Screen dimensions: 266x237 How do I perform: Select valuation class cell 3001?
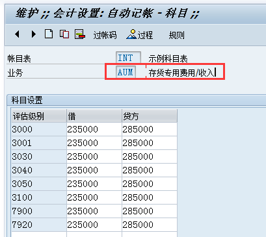click(x=39, y=143)
